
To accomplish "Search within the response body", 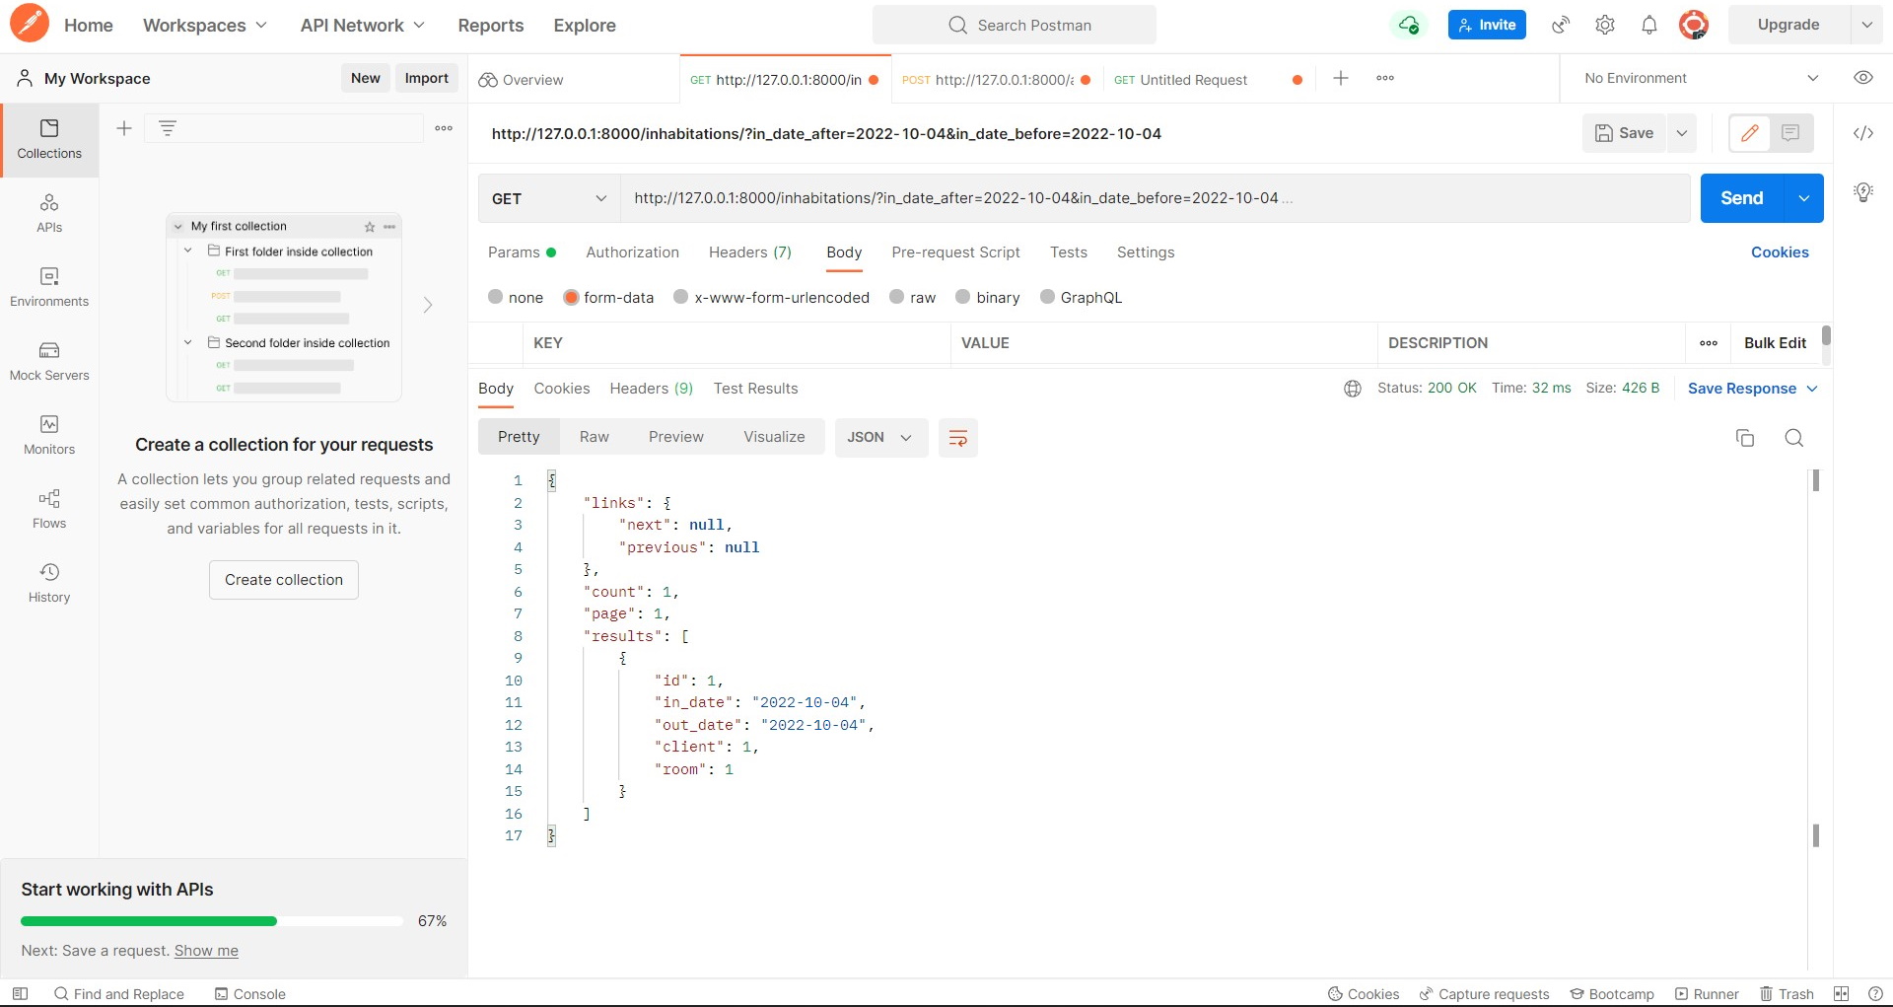I will (1794, 437).
